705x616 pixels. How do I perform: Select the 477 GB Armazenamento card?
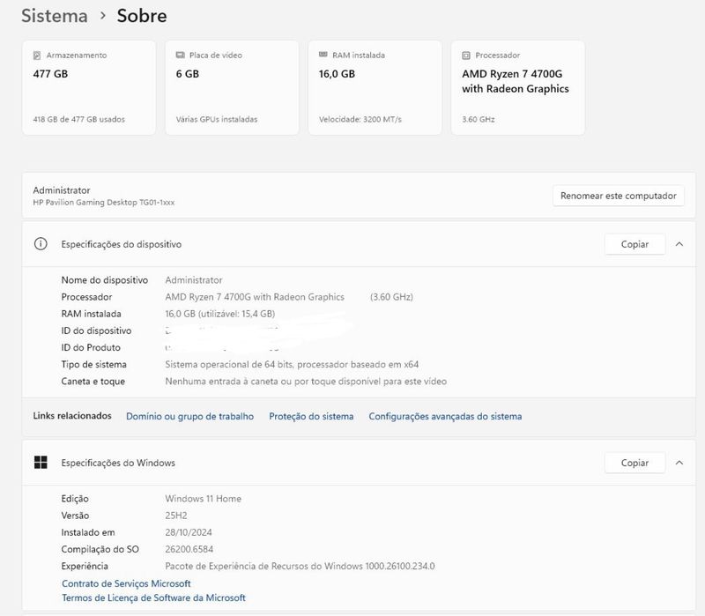pyautogui.click(x=89, y=87)
